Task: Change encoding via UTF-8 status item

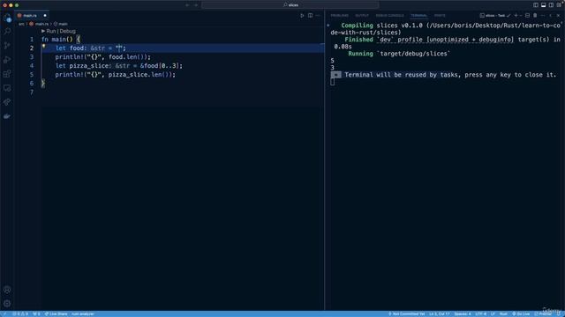Action: coord(480,313)
